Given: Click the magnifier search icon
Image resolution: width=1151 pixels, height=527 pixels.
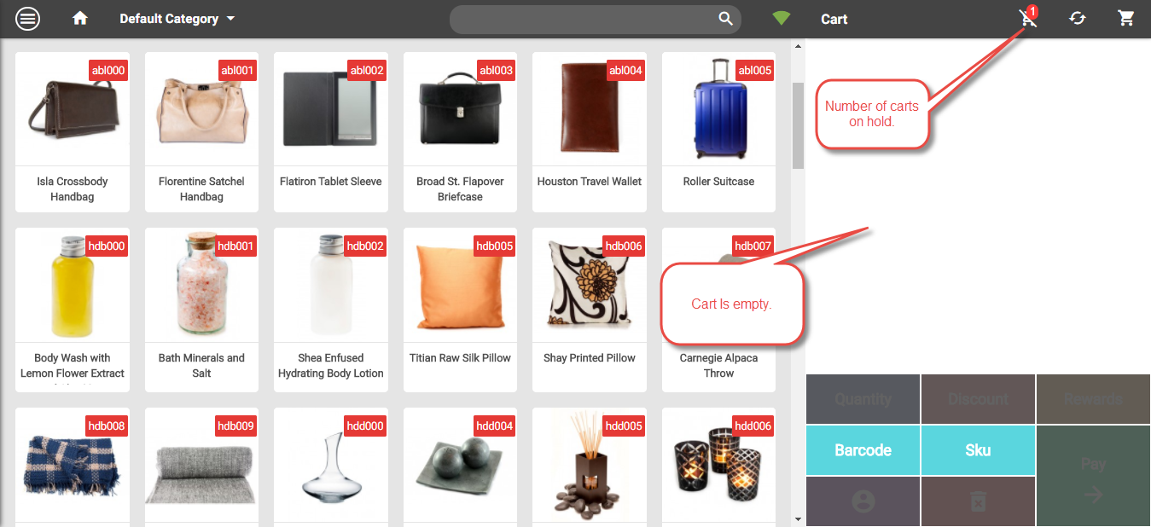Looking at the screenshot, I should [725, 19].
